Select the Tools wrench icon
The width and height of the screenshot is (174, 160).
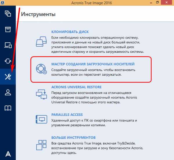coord(8,77)
